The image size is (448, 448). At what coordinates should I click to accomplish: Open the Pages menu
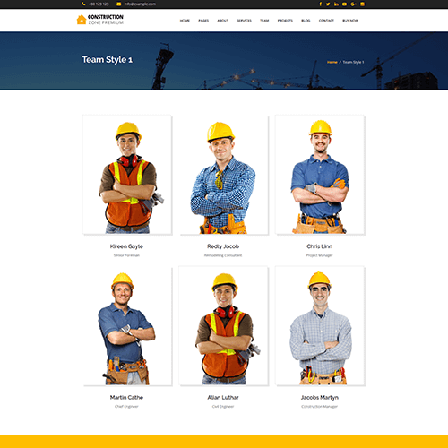tap(203, 21)
